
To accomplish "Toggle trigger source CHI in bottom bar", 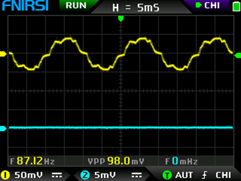I will (224, 175).
